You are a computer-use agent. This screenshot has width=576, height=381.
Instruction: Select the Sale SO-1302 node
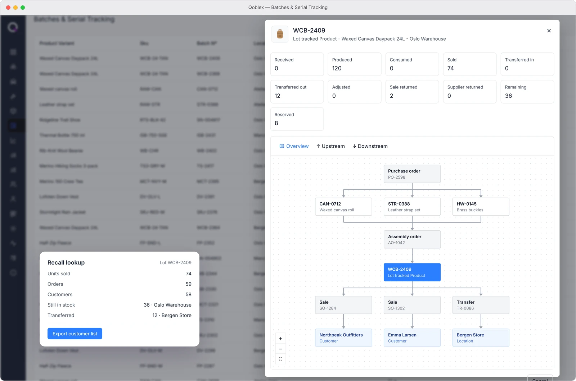(412, 305)
